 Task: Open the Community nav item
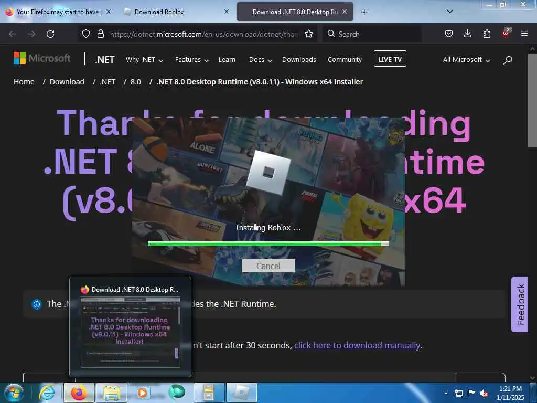(345, 60)
